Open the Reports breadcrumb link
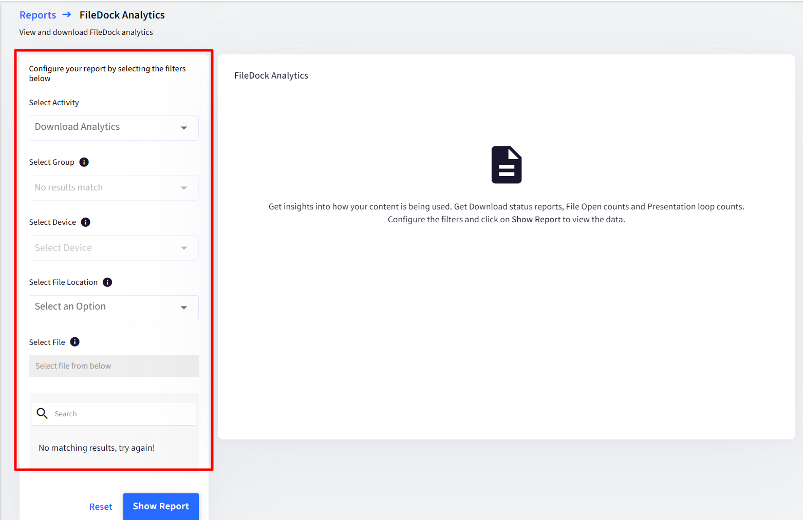 click(38, 15)
